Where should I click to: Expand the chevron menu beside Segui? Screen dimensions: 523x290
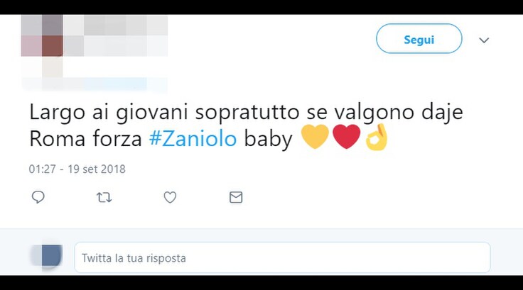pos(484,40)
